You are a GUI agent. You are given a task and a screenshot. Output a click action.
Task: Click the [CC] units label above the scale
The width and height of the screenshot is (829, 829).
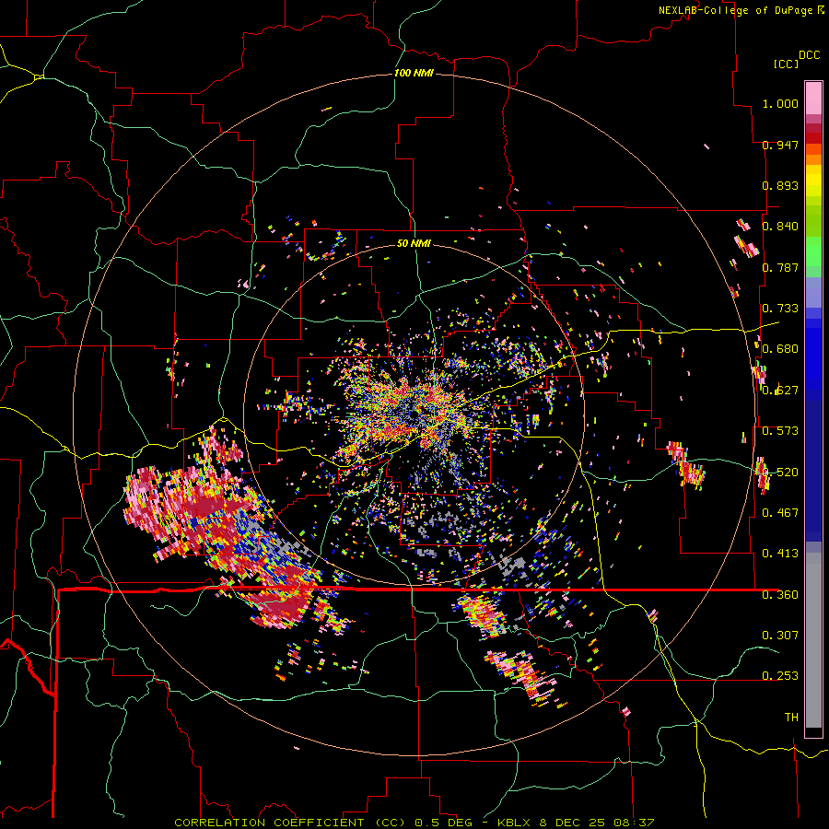(786, 64)
